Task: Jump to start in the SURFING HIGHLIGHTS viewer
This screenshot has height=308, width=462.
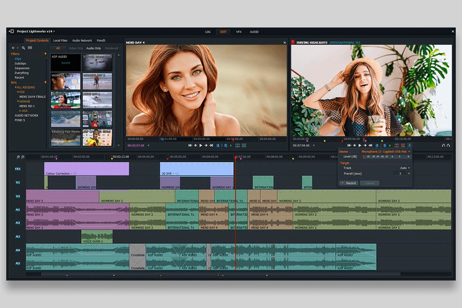Action: [349, 145]
